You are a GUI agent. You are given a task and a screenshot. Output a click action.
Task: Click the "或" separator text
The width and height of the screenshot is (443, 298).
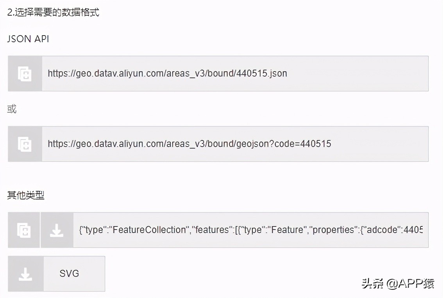[12, 109]
